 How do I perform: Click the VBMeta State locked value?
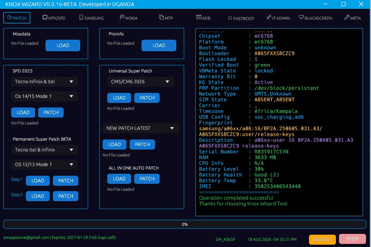point(263,71)
